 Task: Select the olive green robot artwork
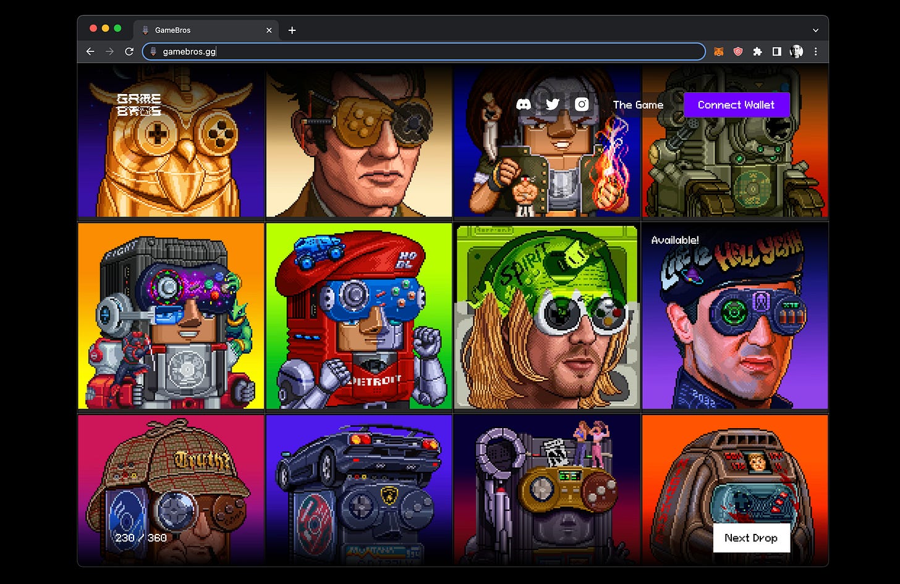735,142
